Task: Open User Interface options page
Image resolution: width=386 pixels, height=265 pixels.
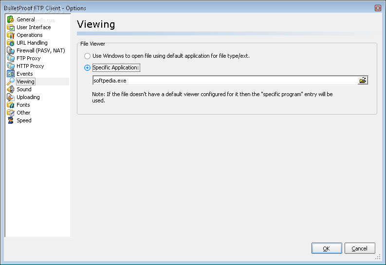Action: (x=34, y=27)
